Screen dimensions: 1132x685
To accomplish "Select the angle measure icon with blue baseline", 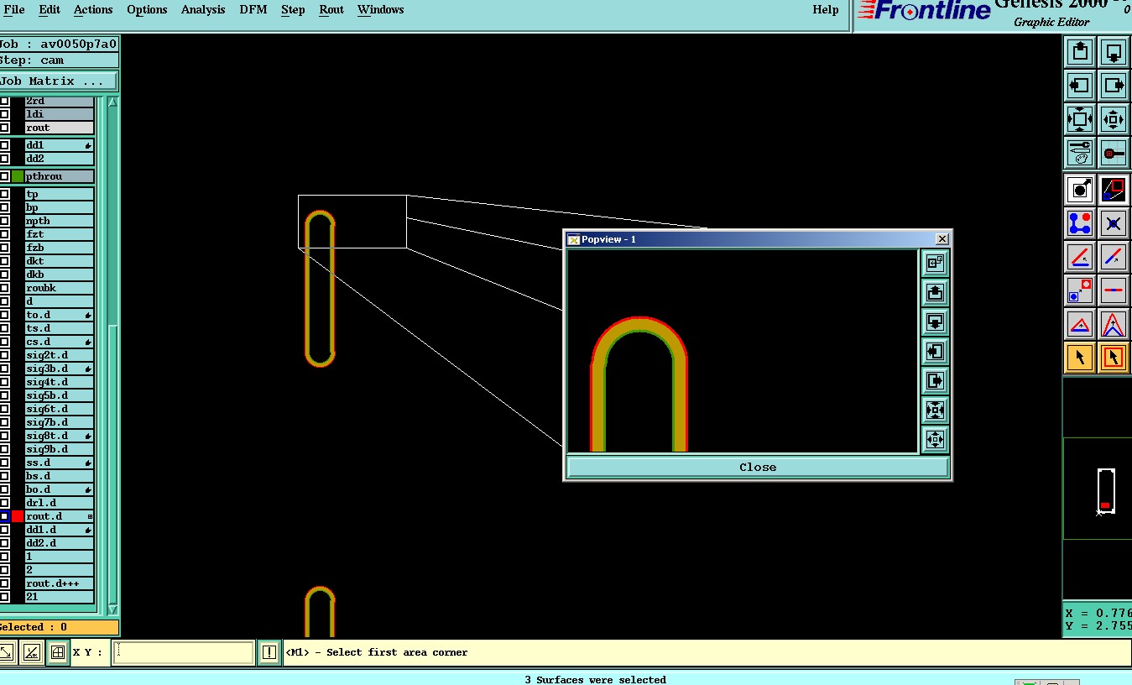I will [x=1080, y=257].
